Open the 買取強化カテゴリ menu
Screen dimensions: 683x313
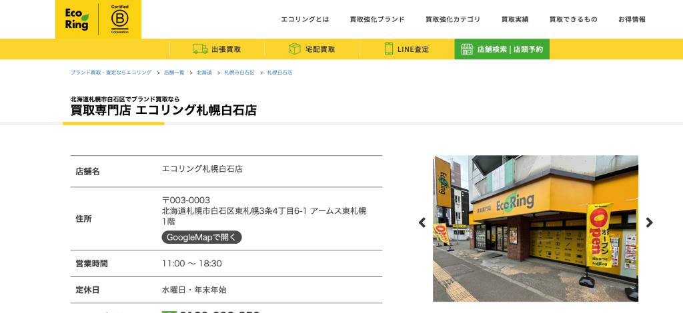[x=453, y=19]
